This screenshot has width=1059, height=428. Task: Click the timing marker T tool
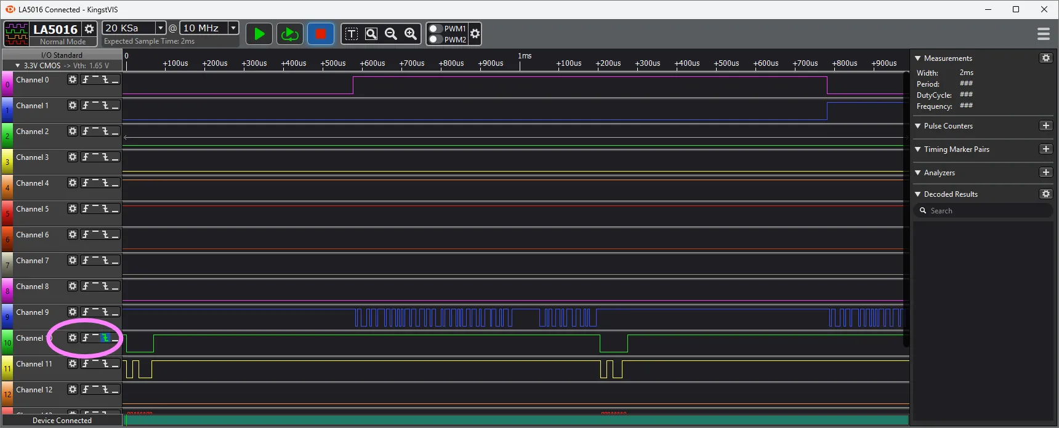pos(352,34)
